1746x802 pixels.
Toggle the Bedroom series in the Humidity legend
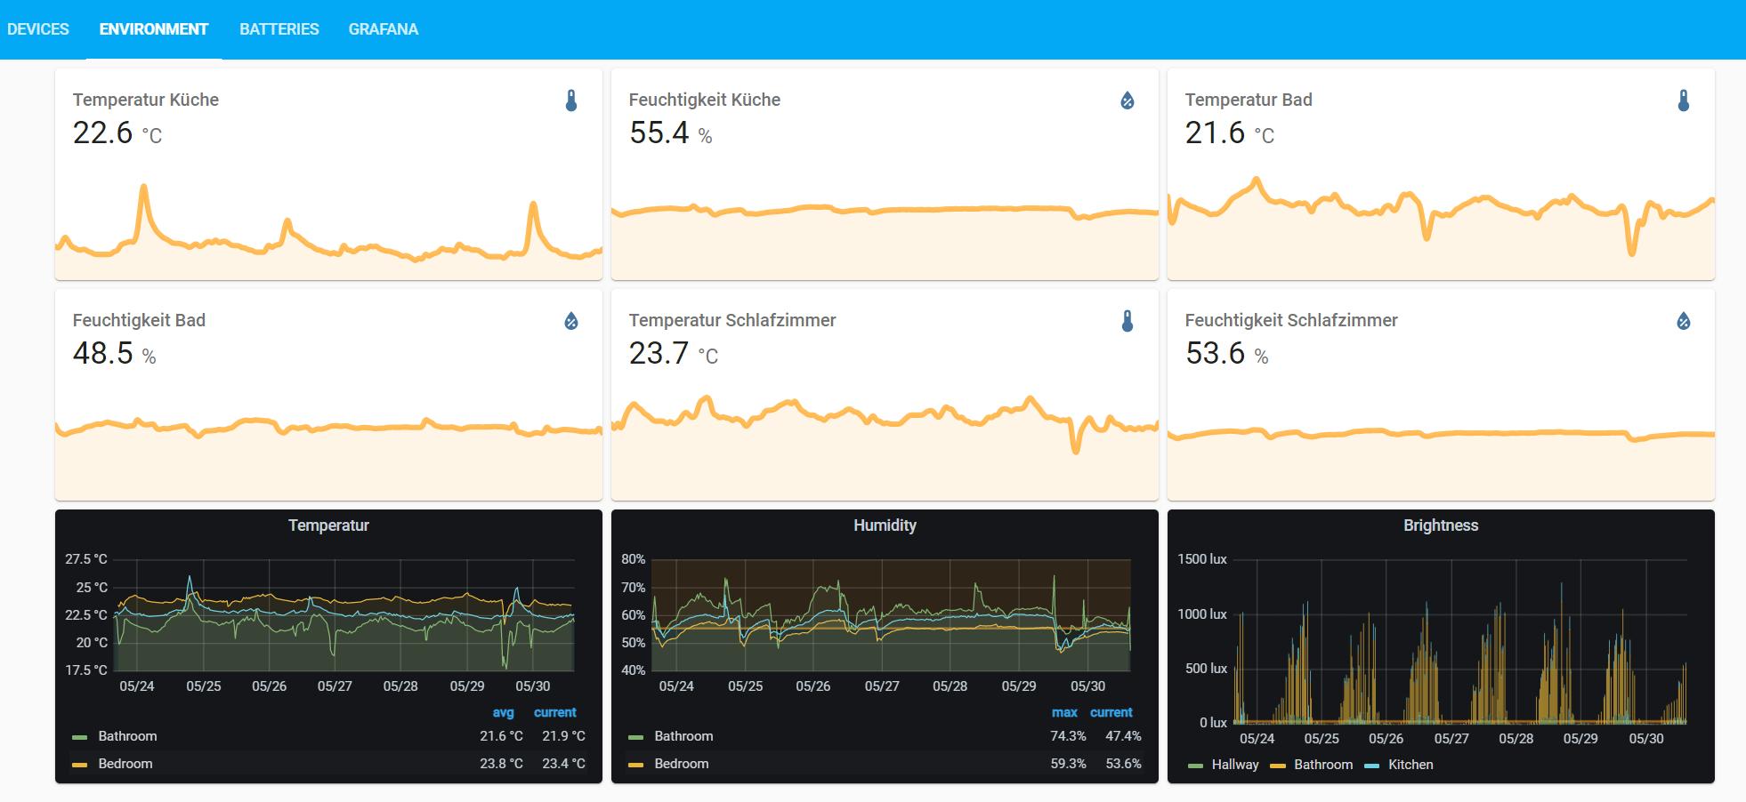pyautogui.click(x=683, y=763)
